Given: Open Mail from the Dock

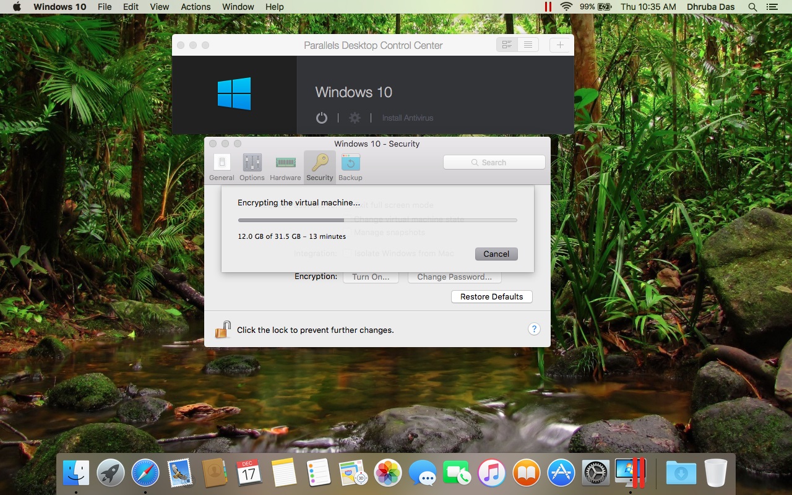Looking at the screenshot, I should pos(180,474).
